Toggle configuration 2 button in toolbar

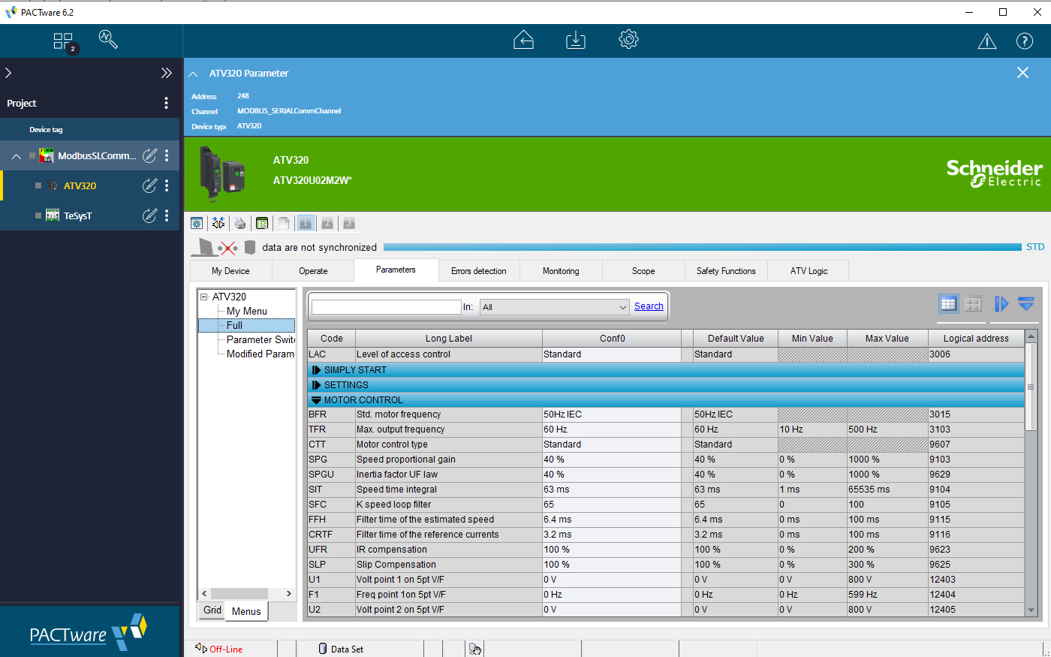coord(327,223)
